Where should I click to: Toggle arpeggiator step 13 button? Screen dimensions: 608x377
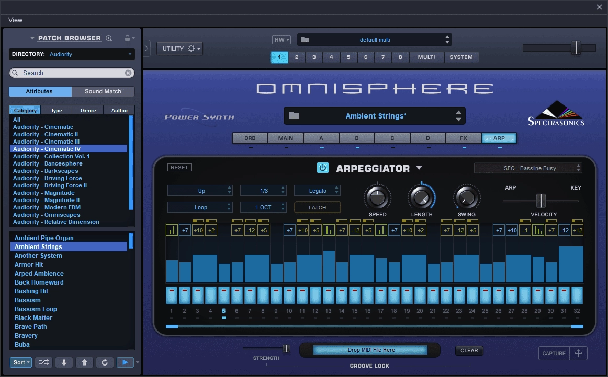(x=329, y=295)
